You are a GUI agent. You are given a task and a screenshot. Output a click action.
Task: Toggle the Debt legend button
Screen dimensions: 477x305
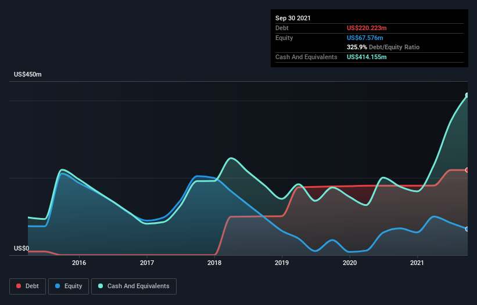click(28, 286)
